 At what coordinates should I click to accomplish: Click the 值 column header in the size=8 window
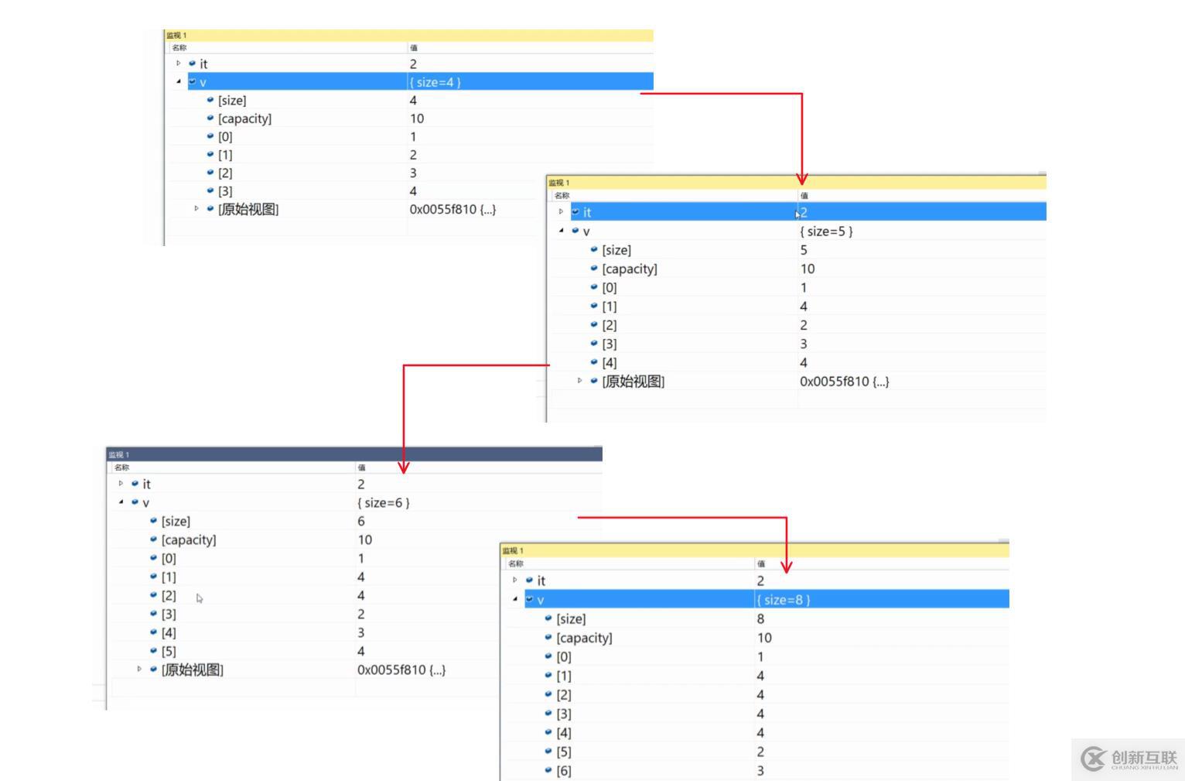(x=760, y=563)
